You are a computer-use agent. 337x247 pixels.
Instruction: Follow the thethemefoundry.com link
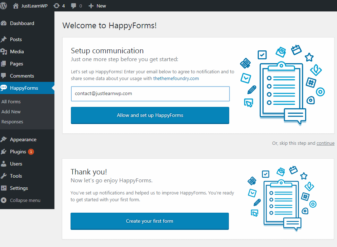(x=176, y=79)
